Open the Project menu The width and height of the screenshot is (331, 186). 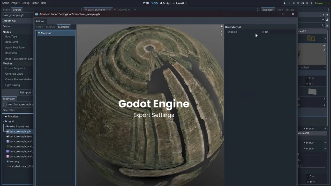point(15,3)
